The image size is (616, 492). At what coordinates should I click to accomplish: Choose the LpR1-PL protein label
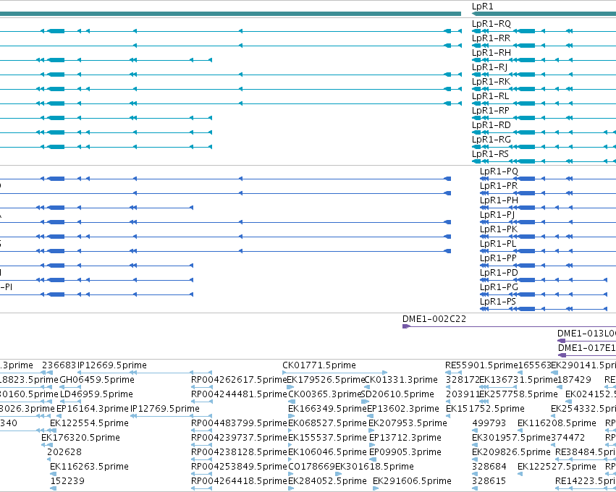tap(498, 244)
